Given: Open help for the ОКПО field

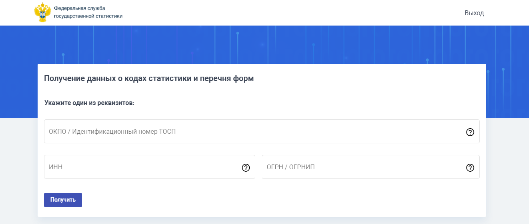Looking at the screenshot, I should [470, 132].
